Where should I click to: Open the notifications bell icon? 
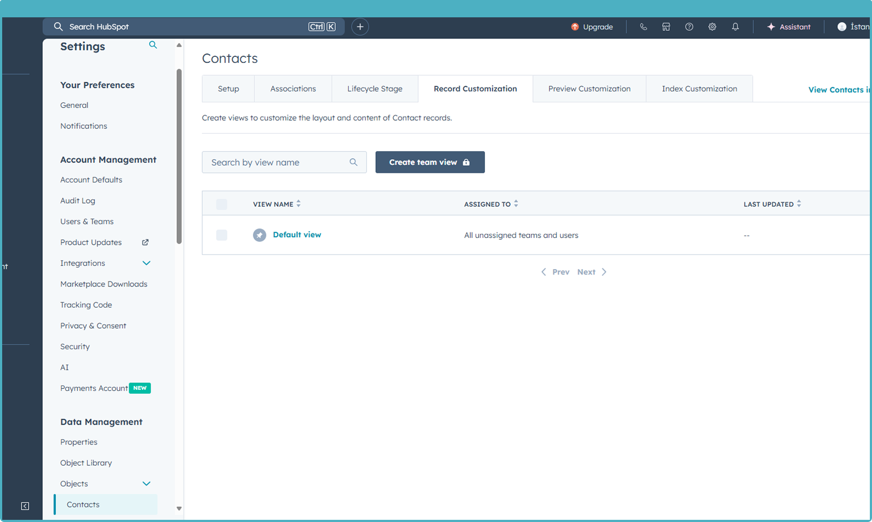coord(735,27)
